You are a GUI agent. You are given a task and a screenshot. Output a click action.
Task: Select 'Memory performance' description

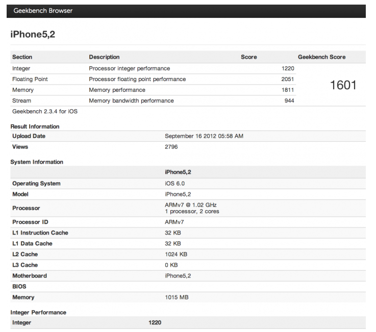(x=117, y=90)
